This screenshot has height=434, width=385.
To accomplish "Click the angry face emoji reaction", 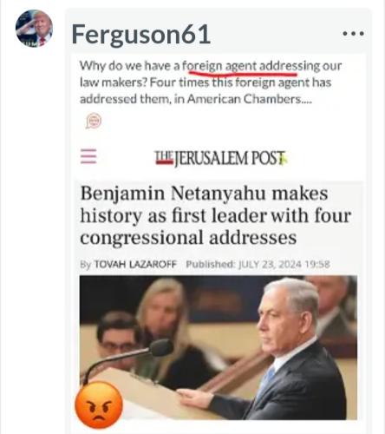I will pos(99,405).
